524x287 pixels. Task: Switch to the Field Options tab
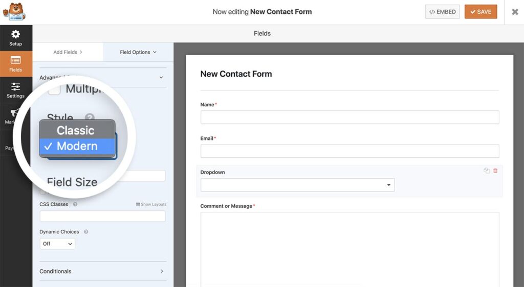[x=138, y=52]
